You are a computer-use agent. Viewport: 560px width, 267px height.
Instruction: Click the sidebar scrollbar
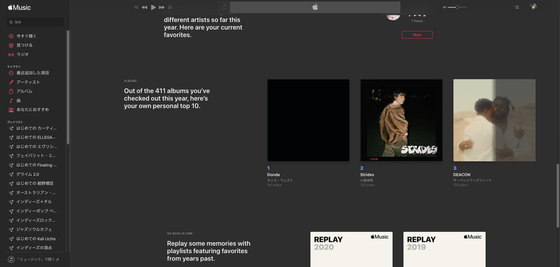[x=68, y=87]
